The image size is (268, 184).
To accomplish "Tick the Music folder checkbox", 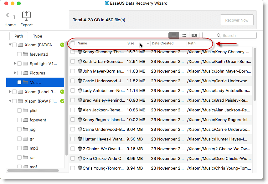I will coord(19,82).
